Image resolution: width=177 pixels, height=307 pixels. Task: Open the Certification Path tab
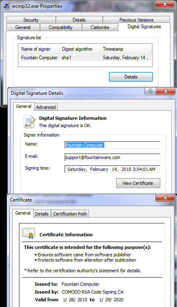pos(70,214)
